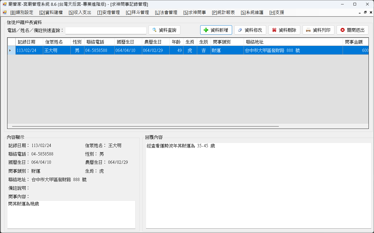Click the 生辰 column header

[204, 42]
